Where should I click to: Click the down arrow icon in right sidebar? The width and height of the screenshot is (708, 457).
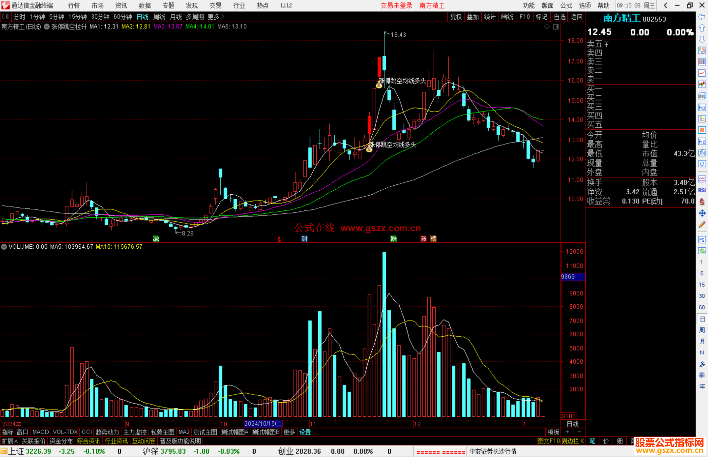[x=702, y=39]
